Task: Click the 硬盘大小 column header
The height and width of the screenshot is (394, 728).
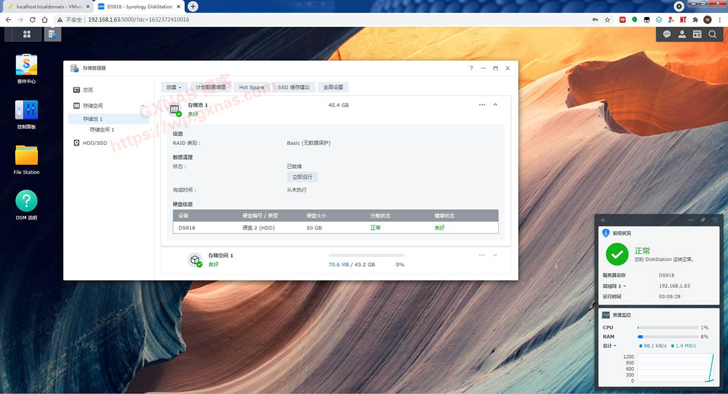Action: click(317, 215)
